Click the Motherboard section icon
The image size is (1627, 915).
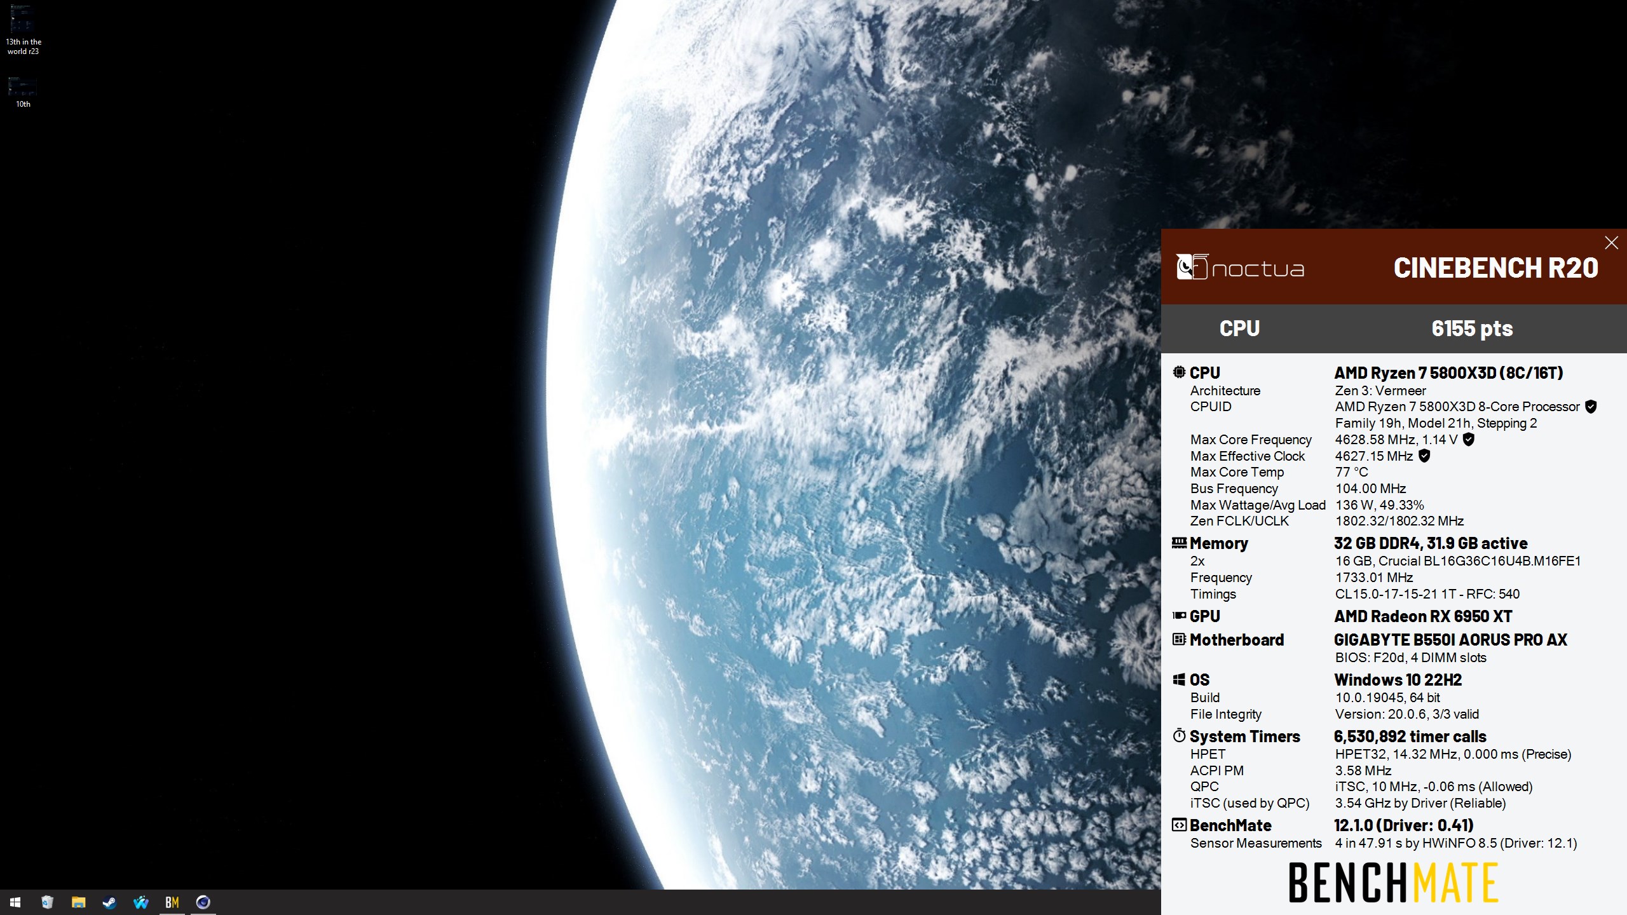[1179, 639]
